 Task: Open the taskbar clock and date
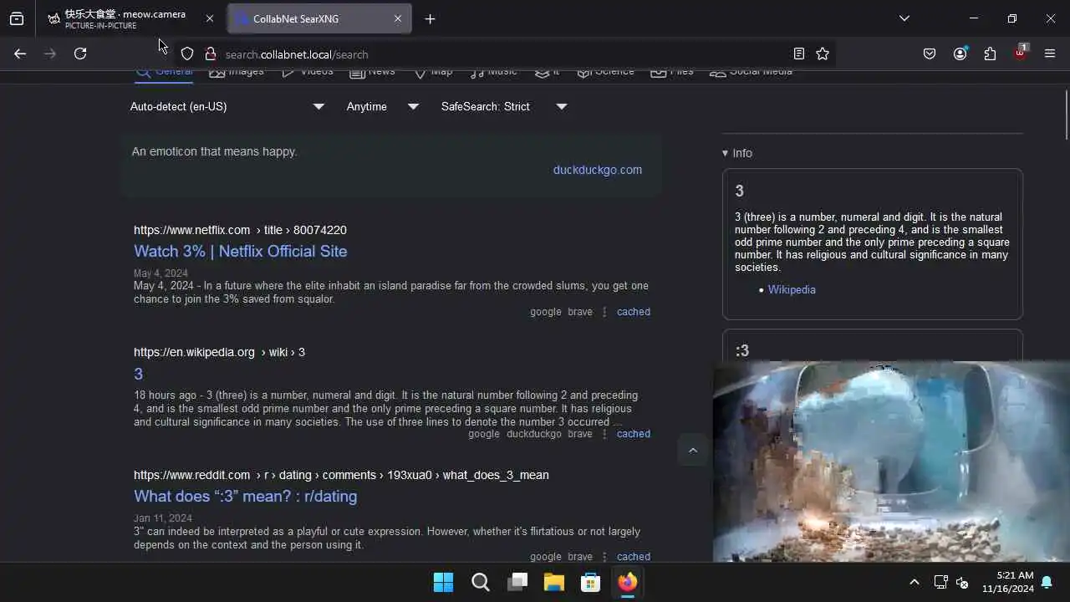pos(1008,582)
